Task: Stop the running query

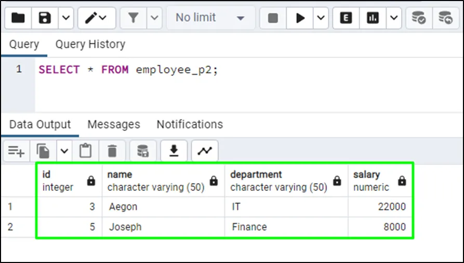Action: click(x=273, y=18)
